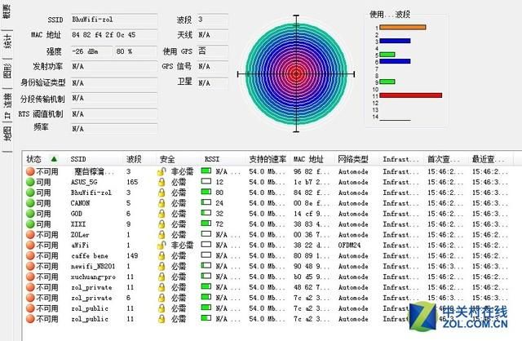Click the red status icon beside caffe bene
The height and width of the screenshot is (341, 522).
pos(30,255)
